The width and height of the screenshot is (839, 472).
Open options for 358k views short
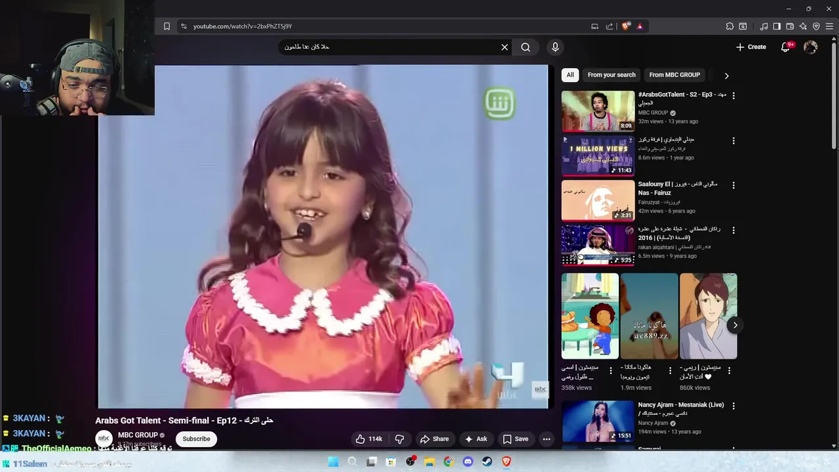611,371
